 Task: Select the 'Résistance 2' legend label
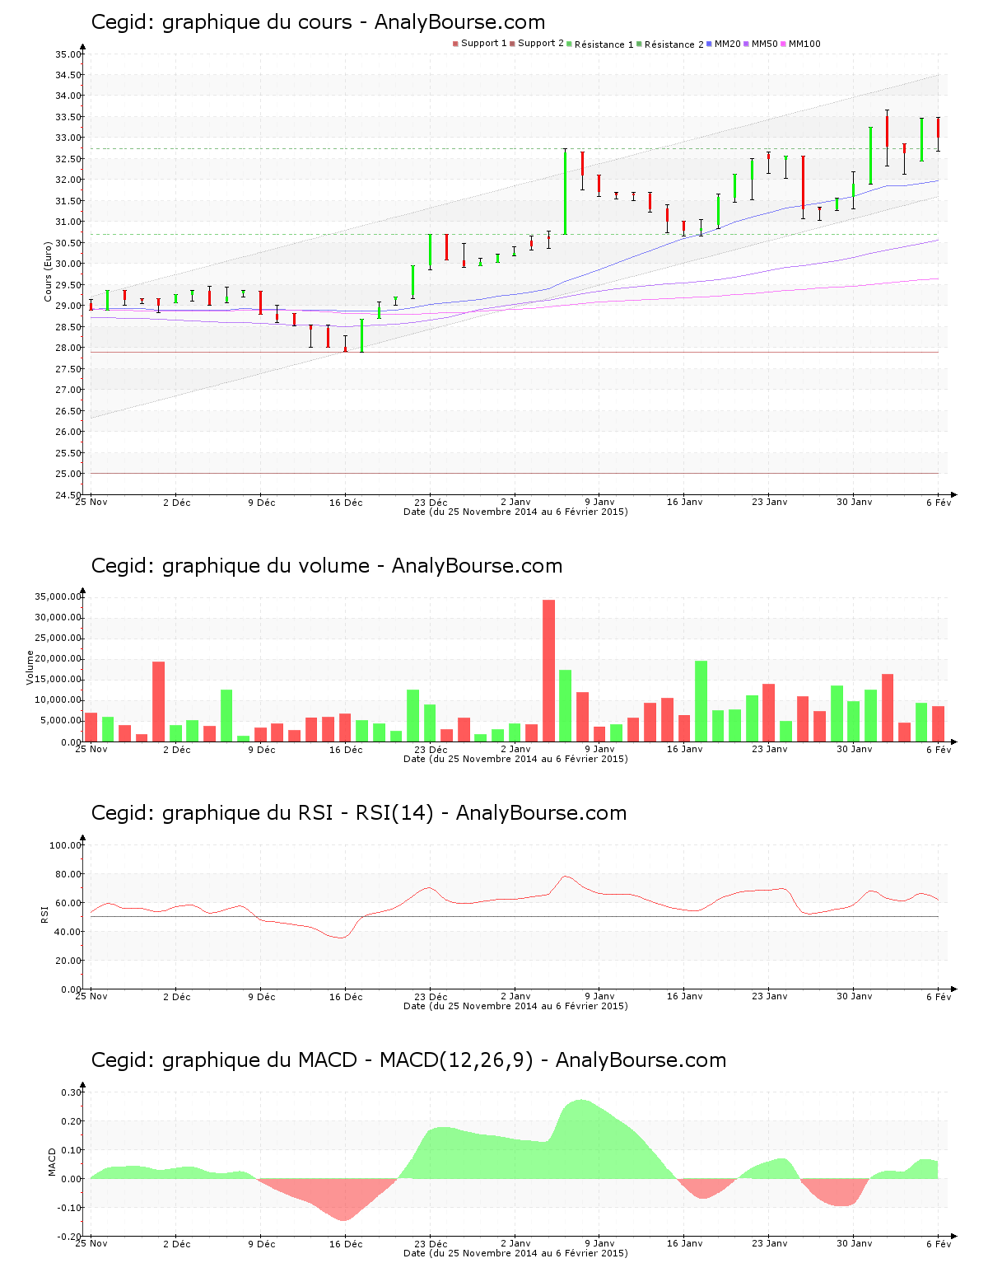pos(674,44)
